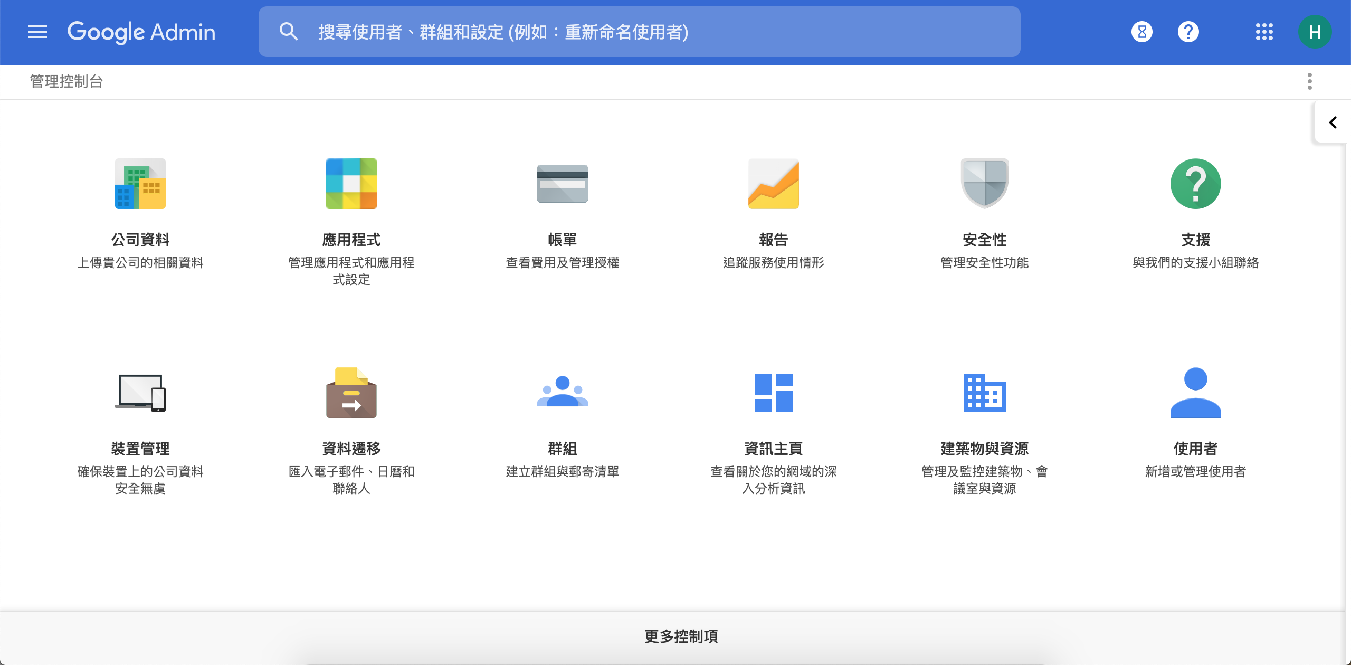
Task: Open the H account avatar
Action: click(1315, 32)
